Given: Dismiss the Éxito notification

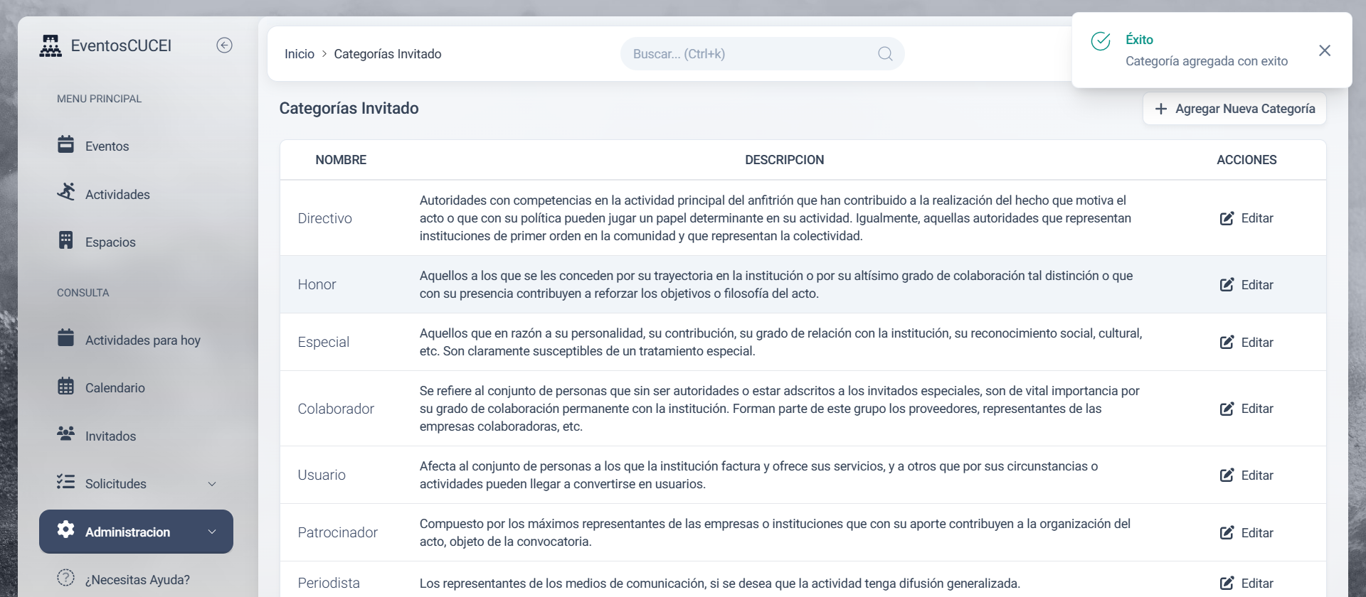Looking at the screenshot, I should tap(1325, 50).
